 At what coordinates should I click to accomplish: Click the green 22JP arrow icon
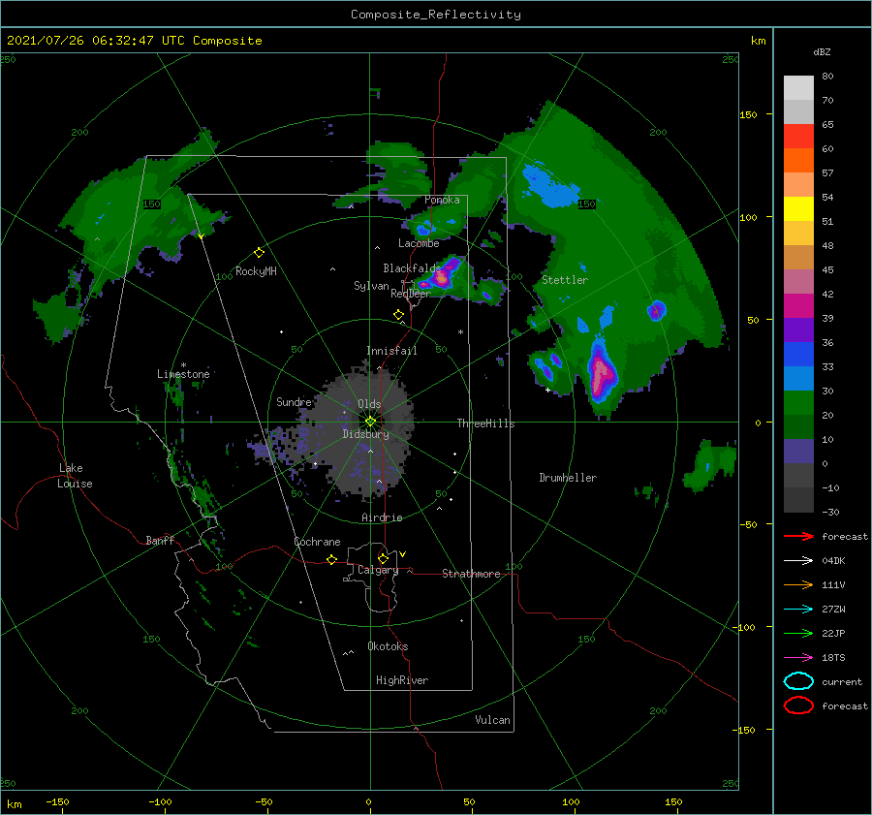click(x=798, y=633)
